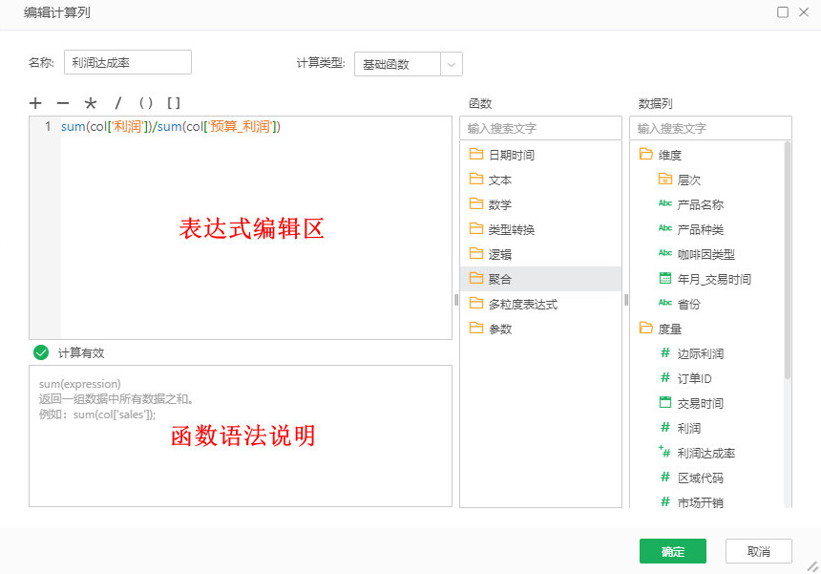The image size is (821, 574).
Task: Click the 名称 field containing 利润达成率
Action: (x=127, y=62)
